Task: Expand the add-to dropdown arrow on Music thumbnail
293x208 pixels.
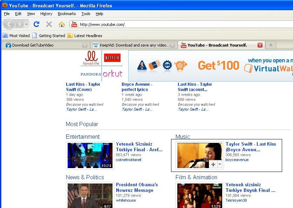Action: pos(220,164)
